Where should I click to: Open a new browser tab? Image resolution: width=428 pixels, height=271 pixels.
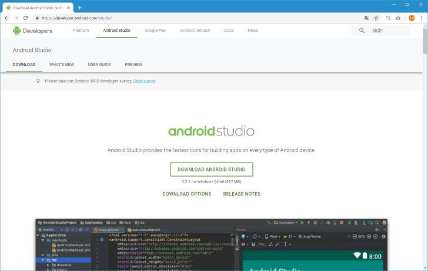click(79, 8)
